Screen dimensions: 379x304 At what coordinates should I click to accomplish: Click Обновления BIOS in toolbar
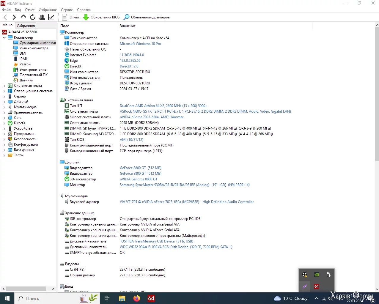(101, 17)
